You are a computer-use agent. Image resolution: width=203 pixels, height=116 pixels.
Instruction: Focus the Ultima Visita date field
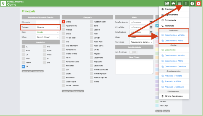[x=139, y=27]
